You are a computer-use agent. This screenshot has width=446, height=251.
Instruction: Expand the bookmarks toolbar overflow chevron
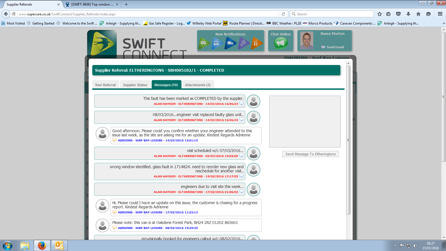click(444, 23)
